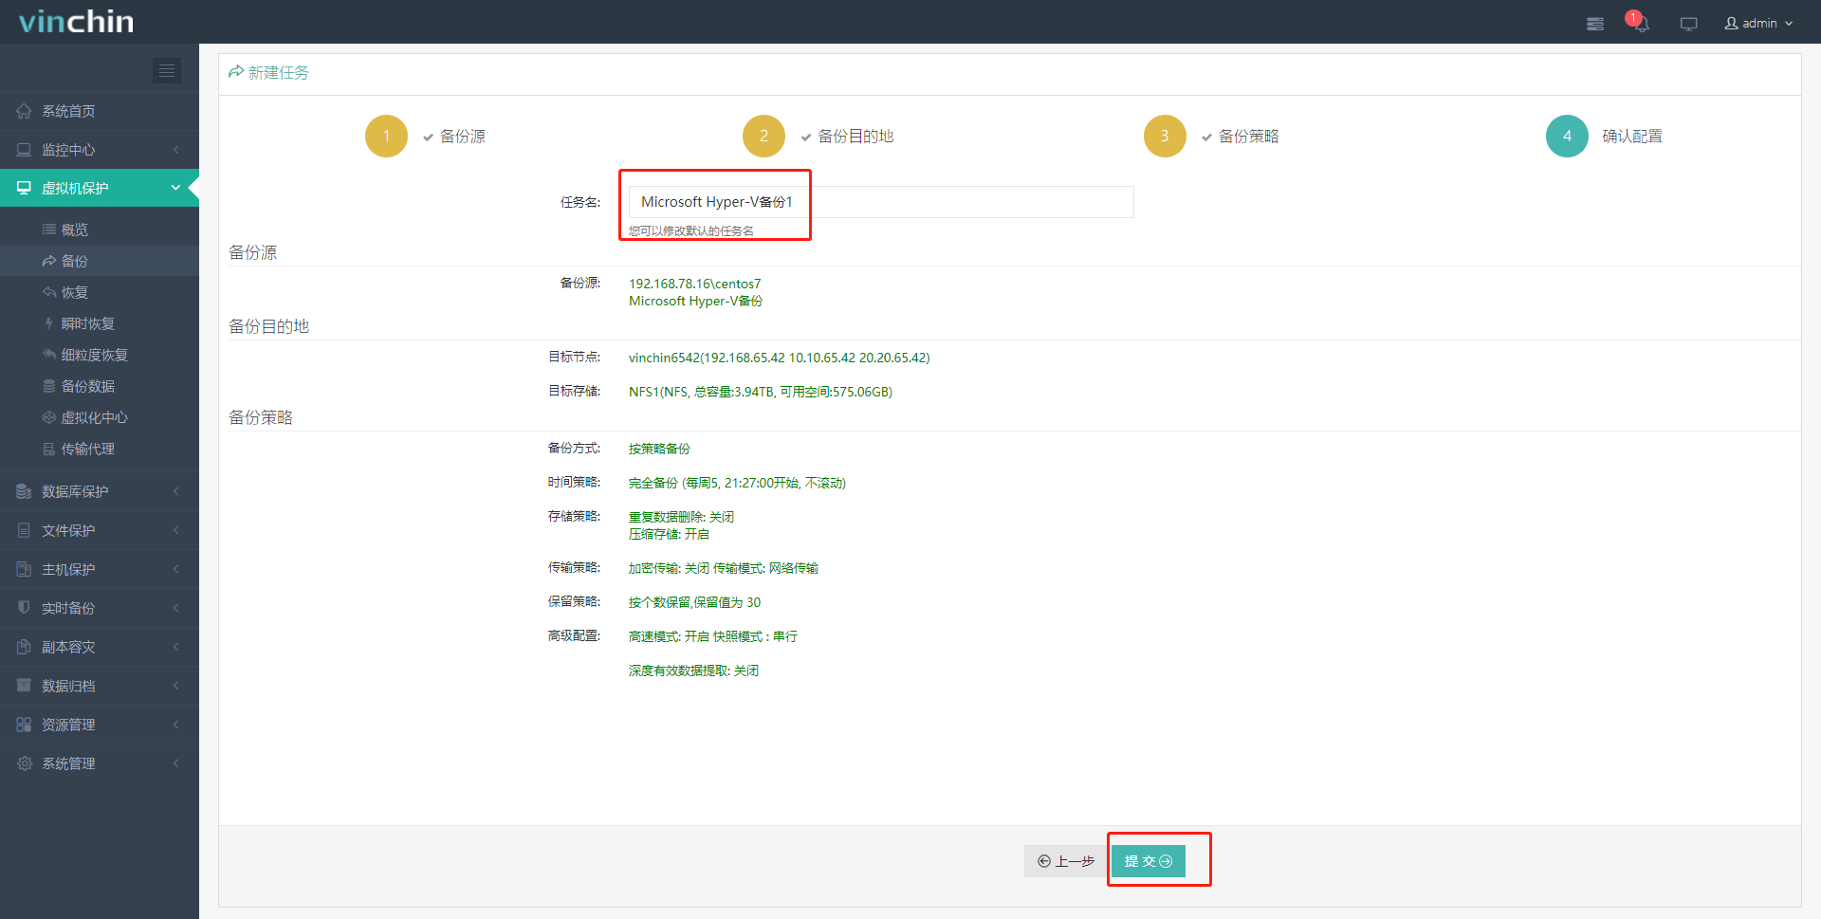Open the 恢复 submenu item

100,292
